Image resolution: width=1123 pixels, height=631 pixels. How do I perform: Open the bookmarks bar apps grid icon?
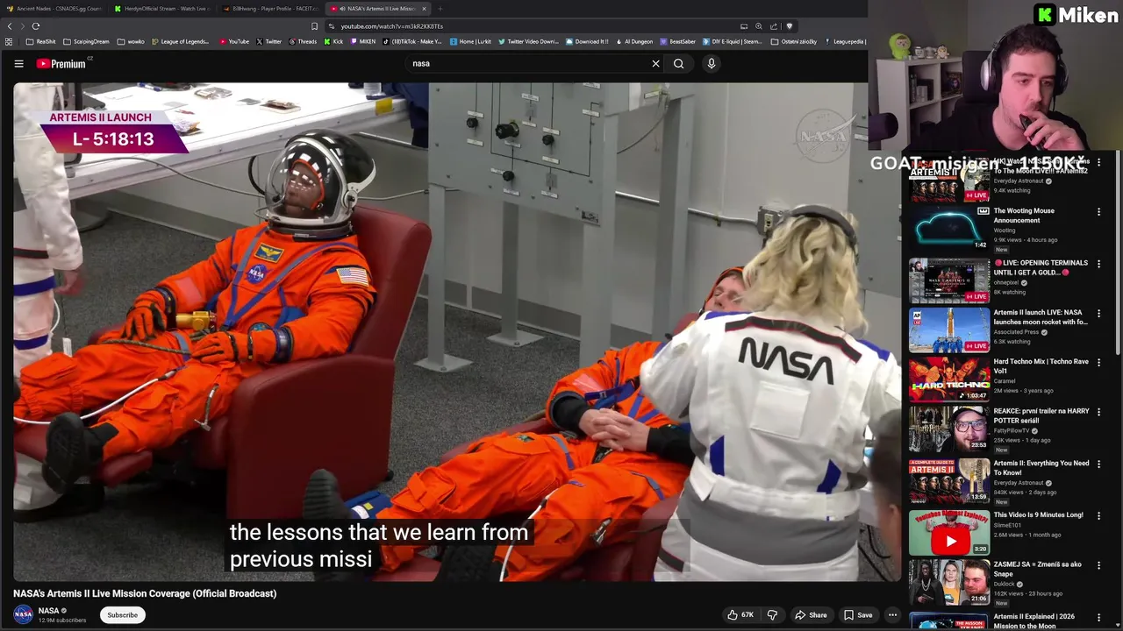tap(9, 41)
